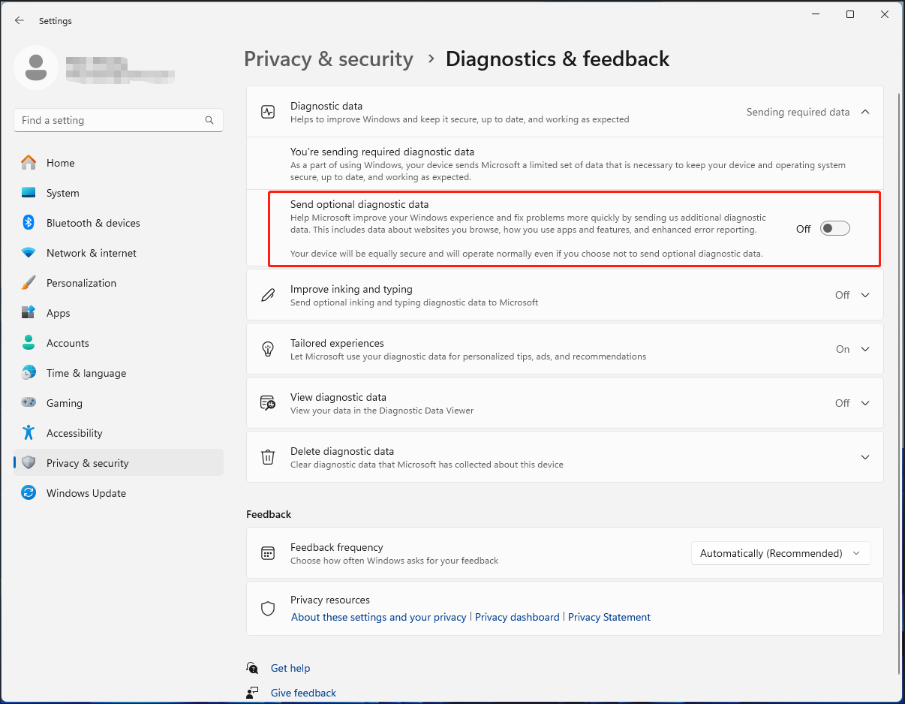
Task: Click the Find a setting search box
Action: [x=118, y=120]
